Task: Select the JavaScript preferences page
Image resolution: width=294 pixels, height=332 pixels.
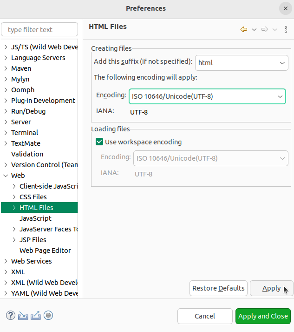Action: (35, 218)
